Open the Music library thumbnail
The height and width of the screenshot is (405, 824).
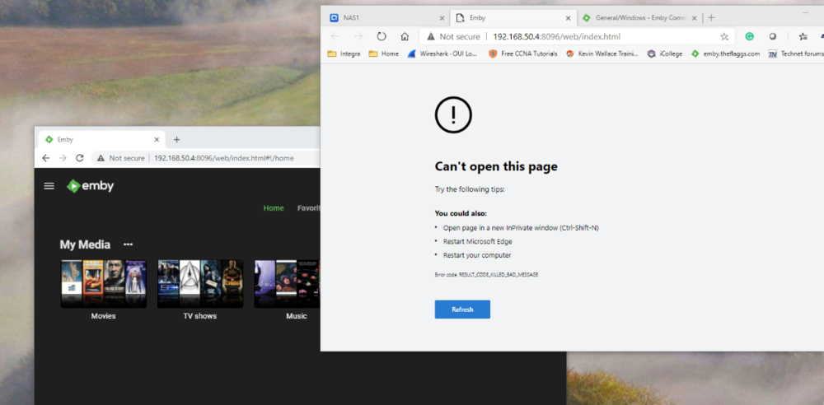(287, 284)
